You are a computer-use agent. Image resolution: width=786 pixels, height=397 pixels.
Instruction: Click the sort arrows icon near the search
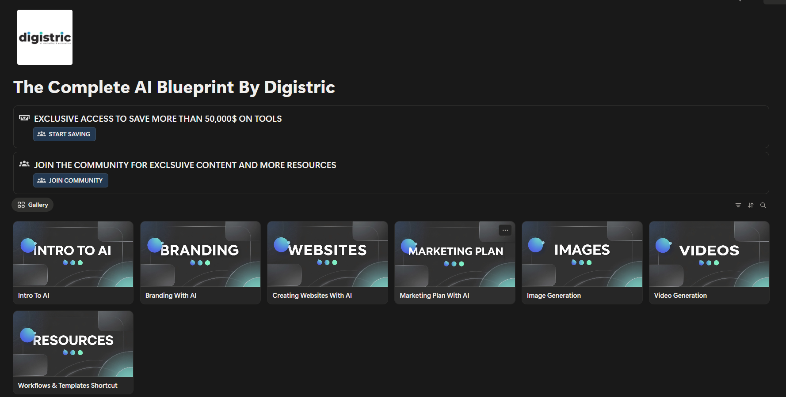point(751,205)
